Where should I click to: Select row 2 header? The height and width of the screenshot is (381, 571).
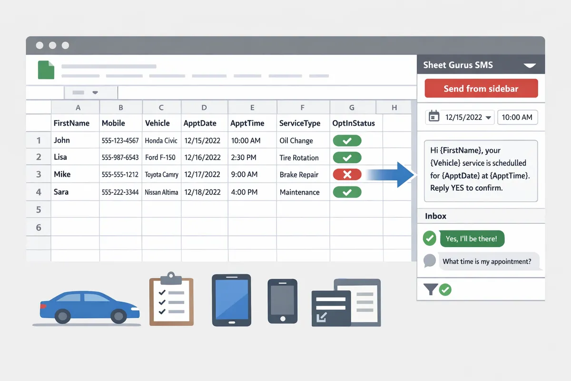click(x=39, y=157)
